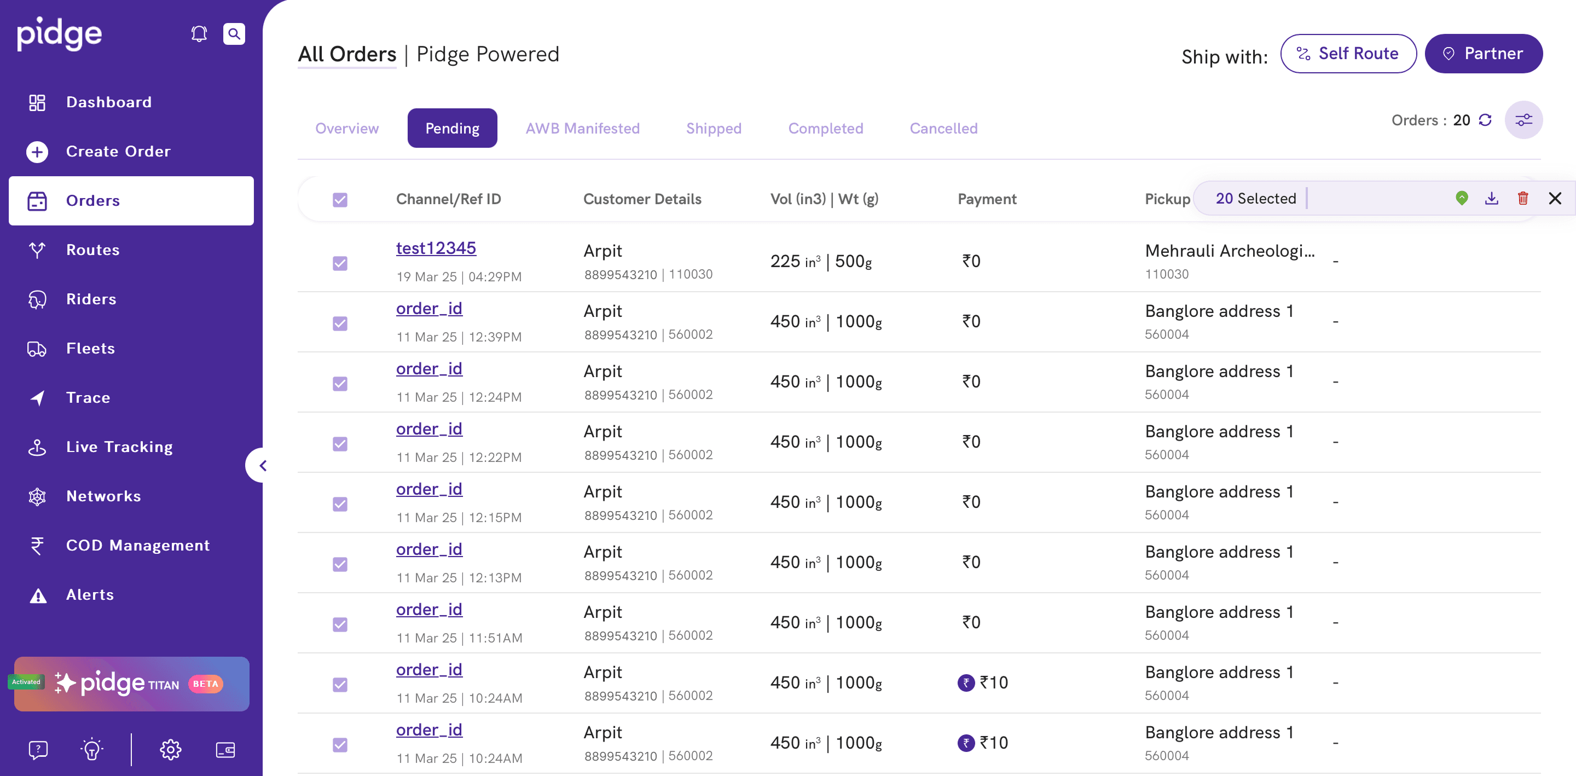Toggle checkbox for the 12:39PM order

(340, 323)
